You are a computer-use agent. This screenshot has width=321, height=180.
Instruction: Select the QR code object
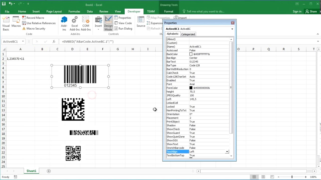tap(73, 153)
